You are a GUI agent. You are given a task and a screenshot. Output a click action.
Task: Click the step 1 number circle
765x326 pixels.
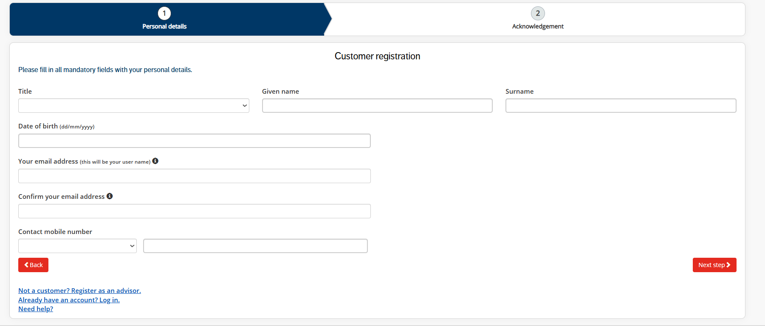164,14
